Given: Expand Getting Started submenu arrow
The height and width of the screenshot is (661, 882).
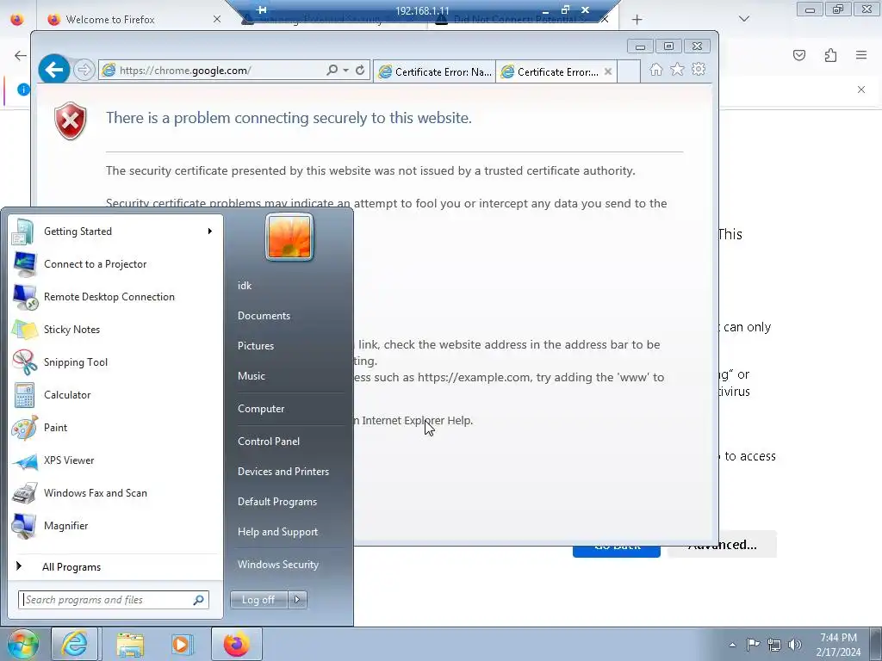Looking at the screenshot, I should [x=210, y=231].
